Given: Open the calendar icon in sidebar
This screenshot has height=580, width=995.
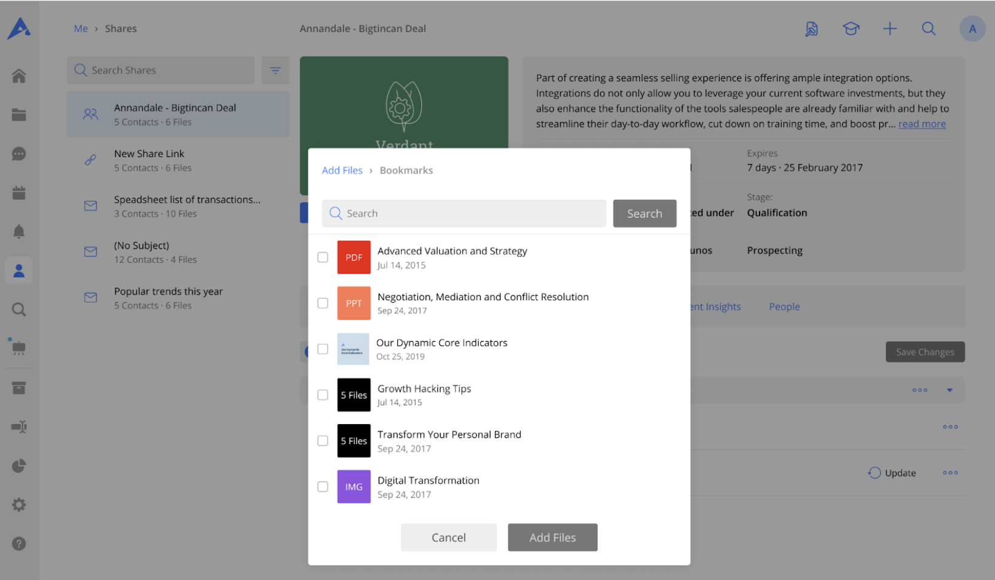Looking at the screenshot, I should [x=19, y=193].
